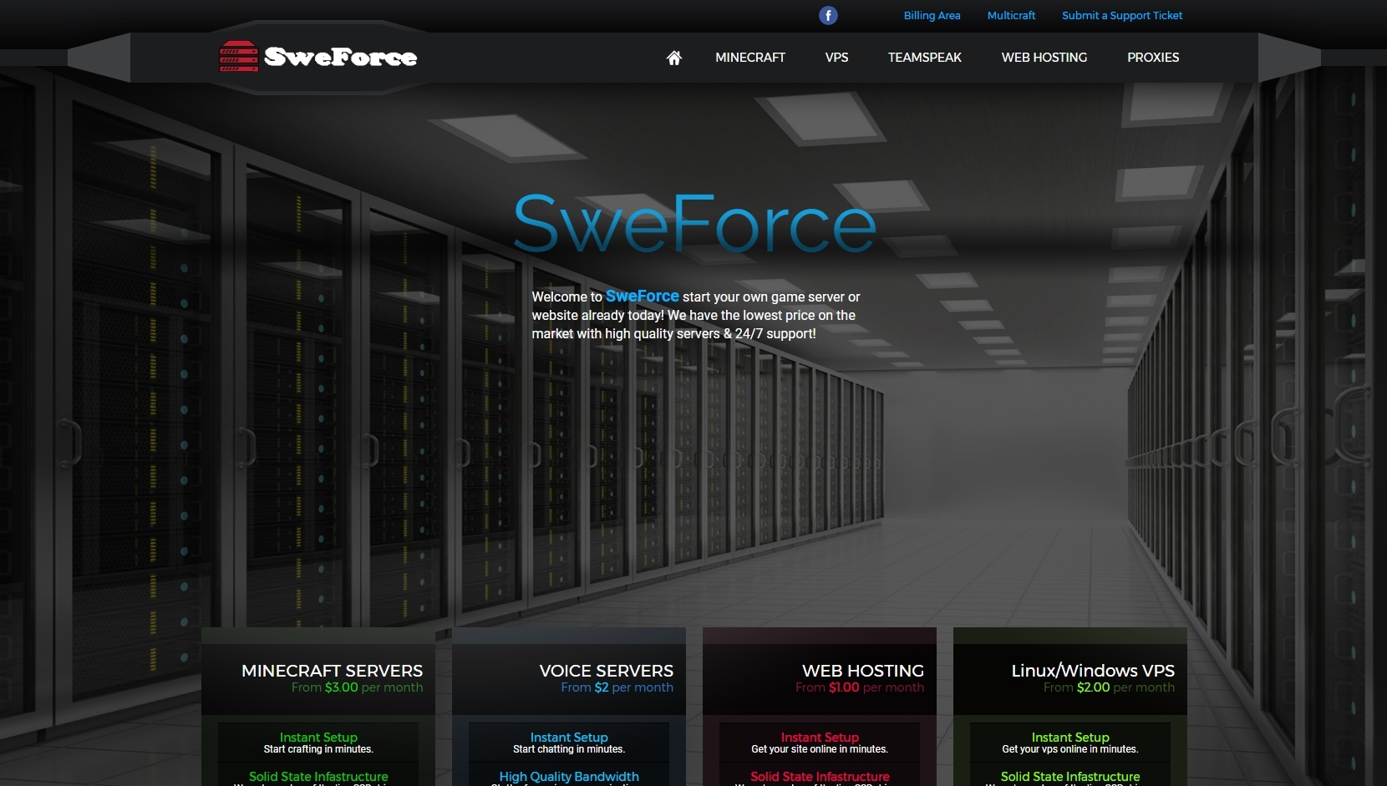This screenshot has height=786, width=1387.
Task: Click High Quality Bandwidth heading
Action: (x=569, y=777)
